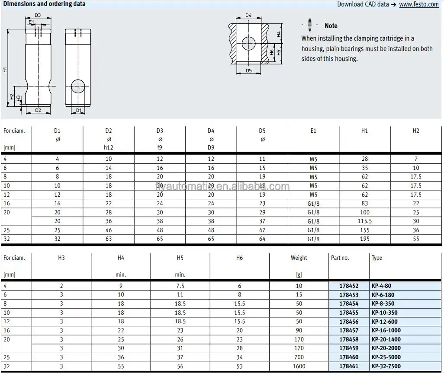Click the D4 label in housing drawing
This screenshot has width=444, height=373.
click(x=248, y=15)
